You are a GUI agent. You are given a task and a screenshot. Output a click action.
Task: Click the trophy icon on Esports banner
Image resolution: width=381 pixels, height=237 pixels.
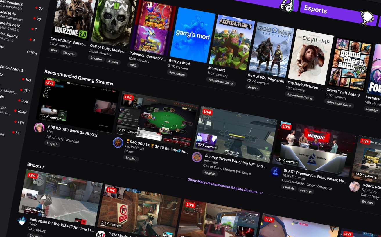366,18
